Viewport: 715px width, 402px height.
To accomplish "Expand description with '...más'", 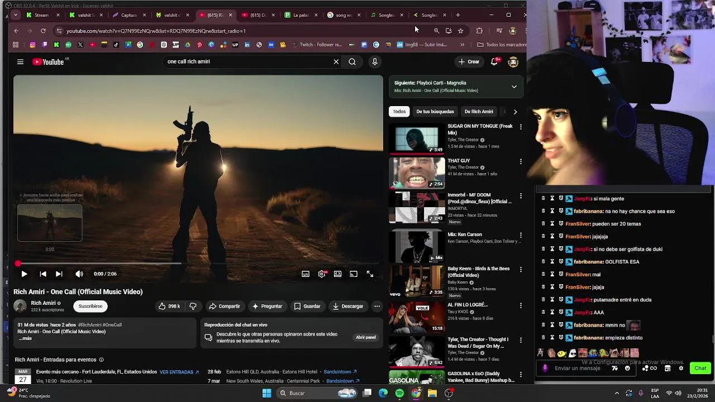I will click(x=25, y=338).
